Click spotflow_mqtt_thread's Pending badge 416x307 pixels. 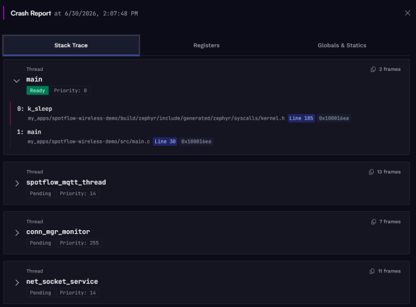pos(40,193)
